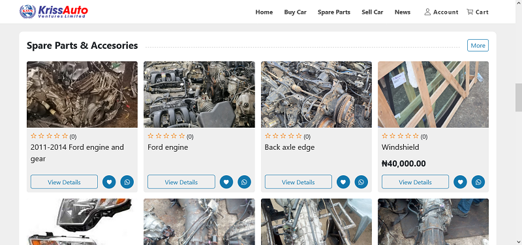Click the Spare Parts & Accesories heading
The height and width of the screenshot is (245, 522).
82,45
